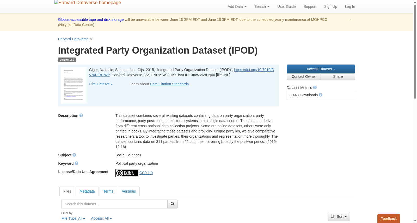Image resolution: width=417 pixels, height=223 pixels.
Task: Open User Guide in the navbar
Action: tap(286, 7)
